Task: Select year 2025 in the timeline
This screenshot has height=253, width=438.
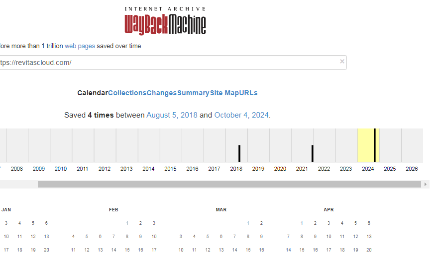Action: (x=390, y=169)
